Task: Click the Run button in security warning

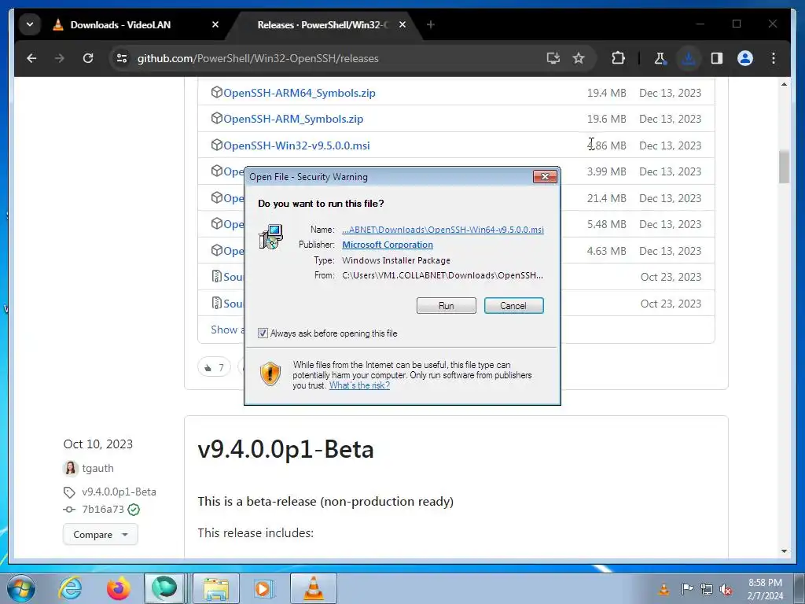Action: coord(447,306)
